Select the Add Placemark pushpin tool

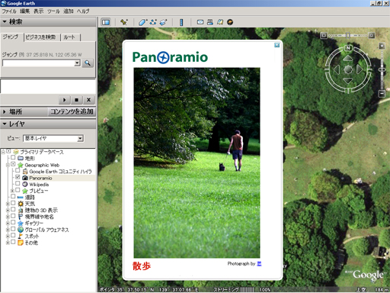tap(124, 22)
